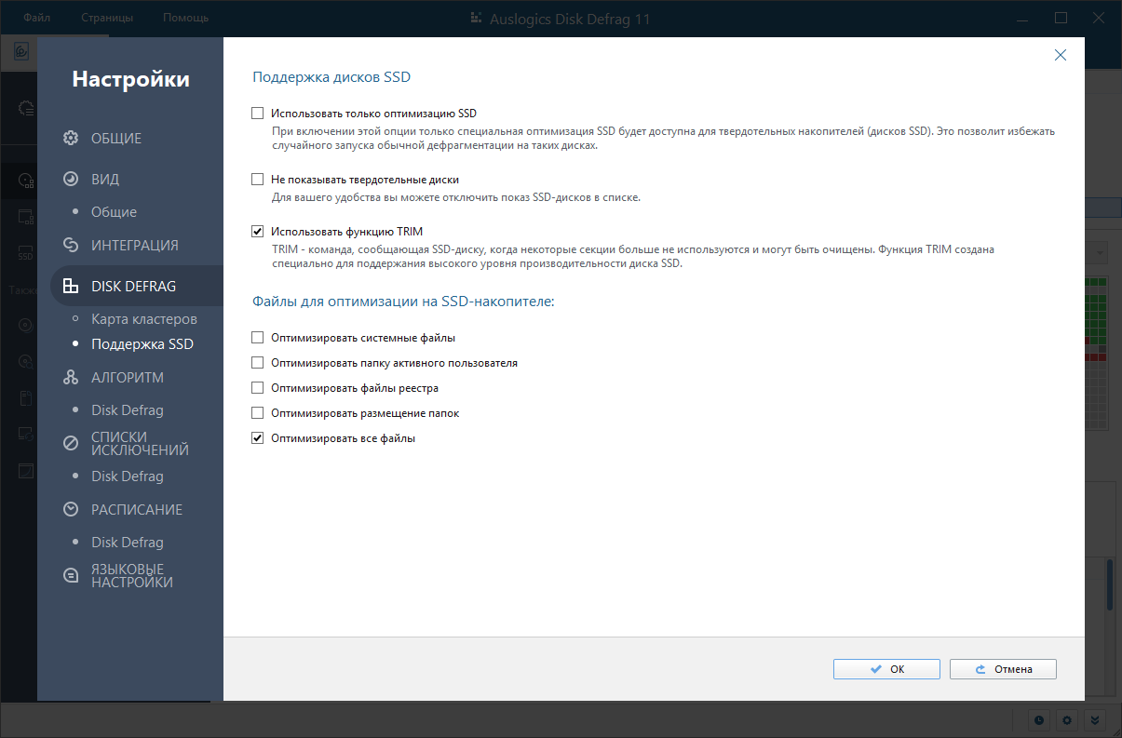This screenshot has height=738, width=1122.
Task: Click the ЯЗЫКОВЫЕ НАСТРОЙКИ speech icon
Action: 71,576
